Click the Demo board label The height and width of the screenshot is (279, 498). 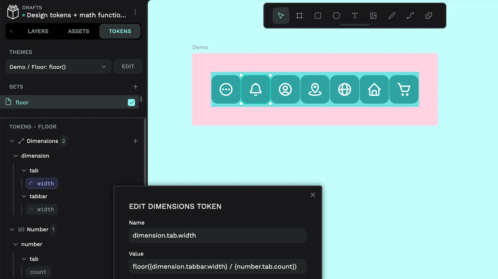pyautogui.click(x=200, y=47)
